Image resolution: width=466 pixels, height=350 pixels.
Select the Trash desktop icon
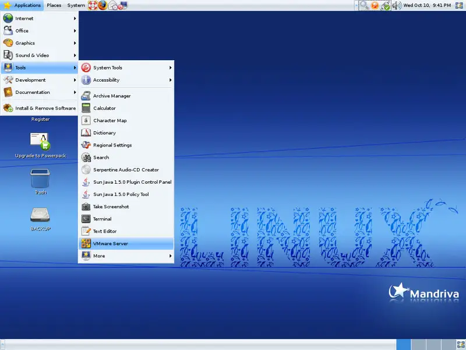point(40,181)
